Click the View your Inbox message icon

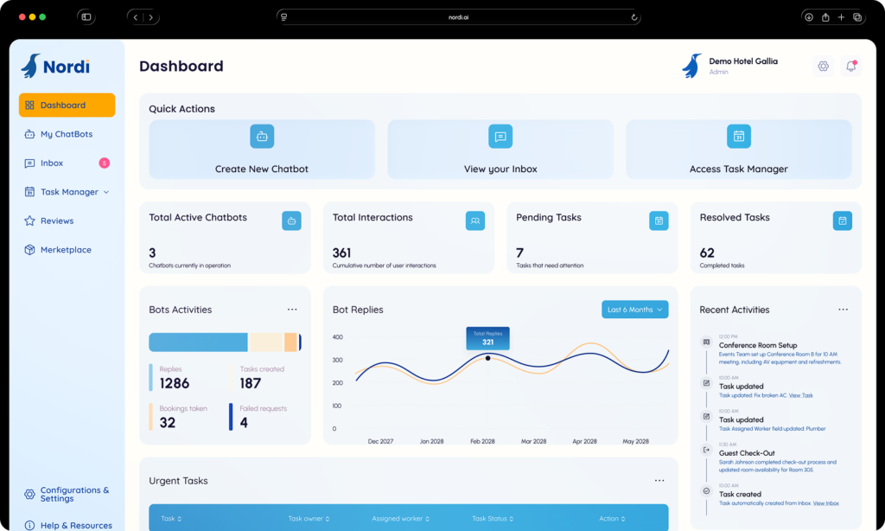pyautogui.click(x=500, y=137)
